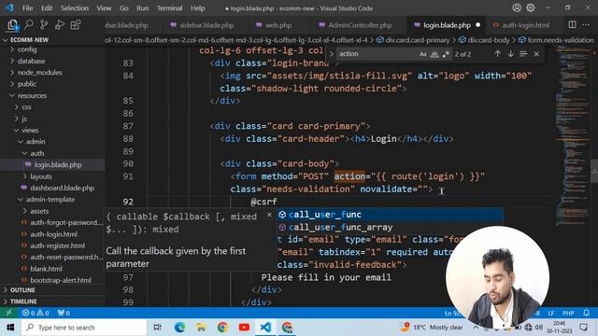Open the Explorer view in activity bar
598x336 pixels.
coord(12,25)
